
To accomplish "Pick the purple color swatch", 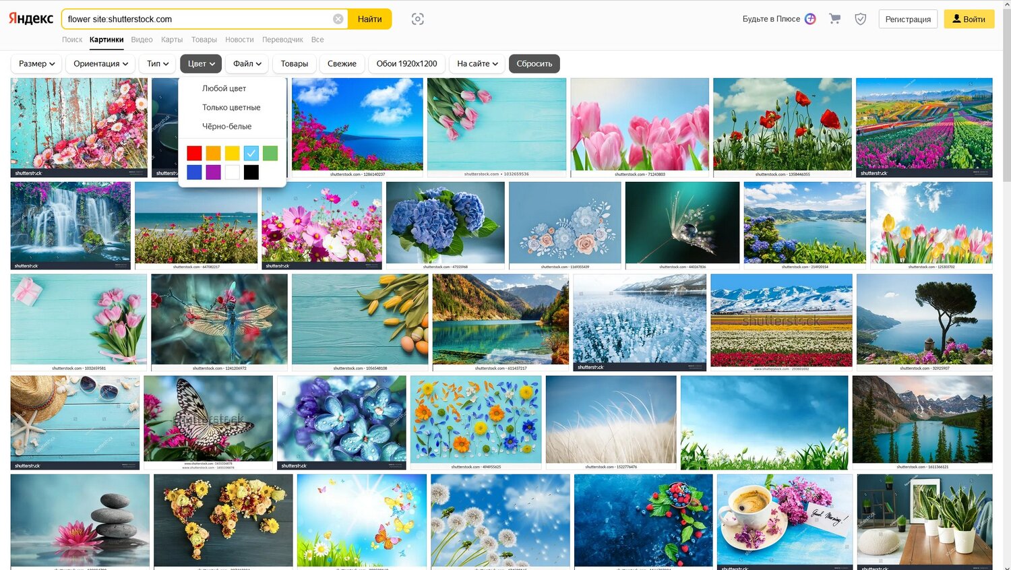I will pos(213,172).
